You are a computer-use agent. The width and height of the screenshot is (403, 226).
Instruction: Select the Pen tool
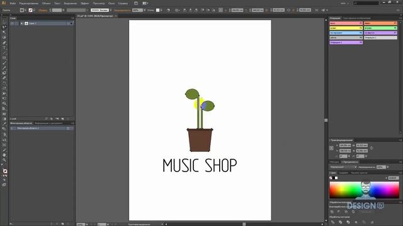[4, 43]
